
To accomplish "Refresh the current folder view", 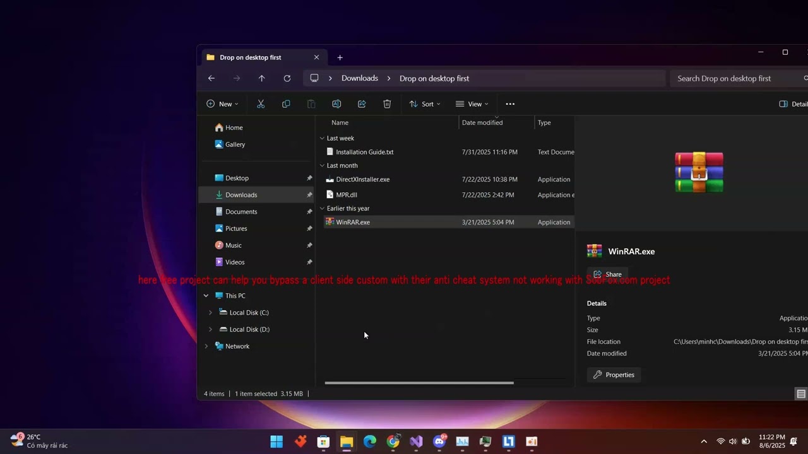I will [x=287, y=78].
